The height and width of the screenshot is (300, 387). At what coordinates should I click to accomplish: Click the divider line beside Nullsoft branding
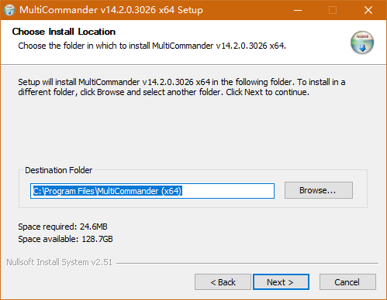pyautogui.click(x=247, y=263)
